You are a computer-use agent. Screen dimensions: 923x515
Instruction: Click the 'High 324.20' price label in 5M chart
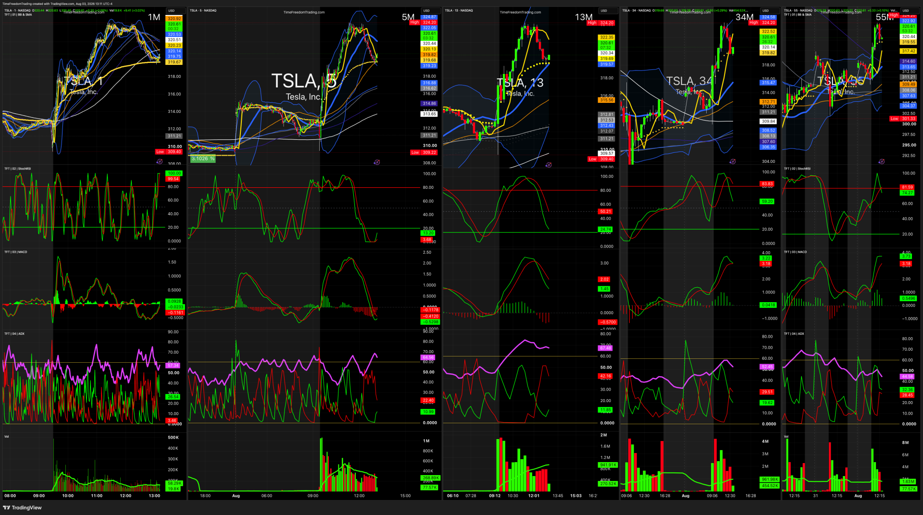(424, 23)
